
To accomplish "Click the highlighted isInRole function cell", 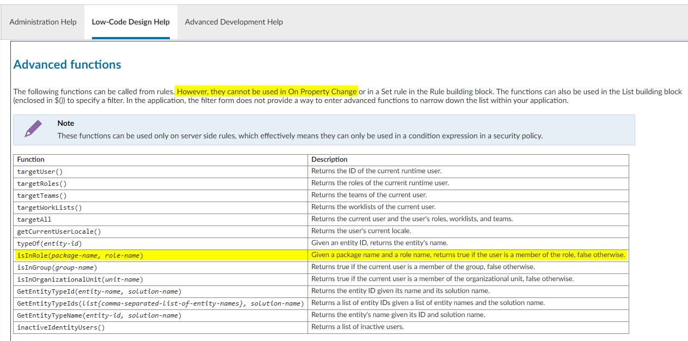I will tap(80, 255).
